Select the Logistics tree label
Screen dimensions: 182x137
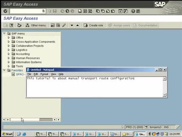point(22,50)
